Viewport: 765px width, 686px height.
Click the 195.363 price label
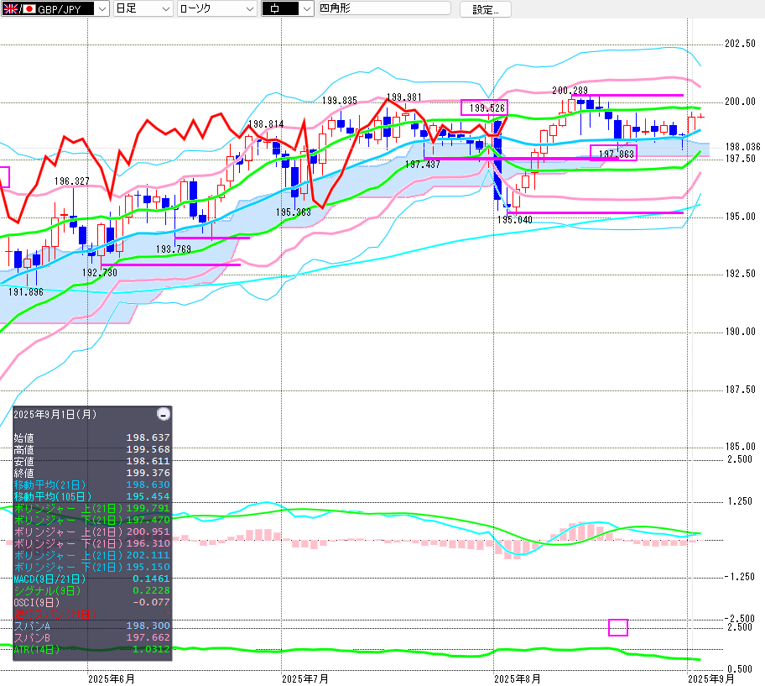(294, 212)
